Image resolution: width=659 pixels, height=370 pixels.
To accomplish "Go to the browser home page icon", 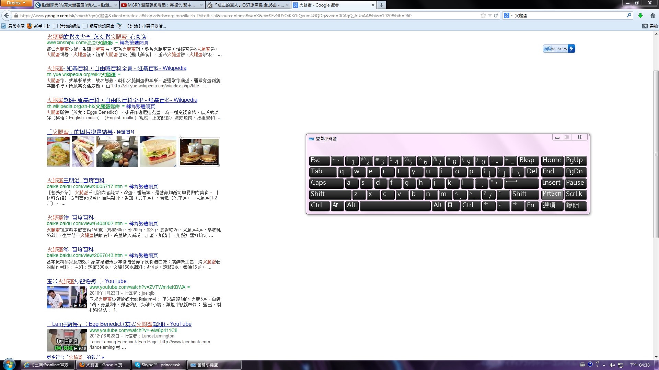I will (652, 15).
